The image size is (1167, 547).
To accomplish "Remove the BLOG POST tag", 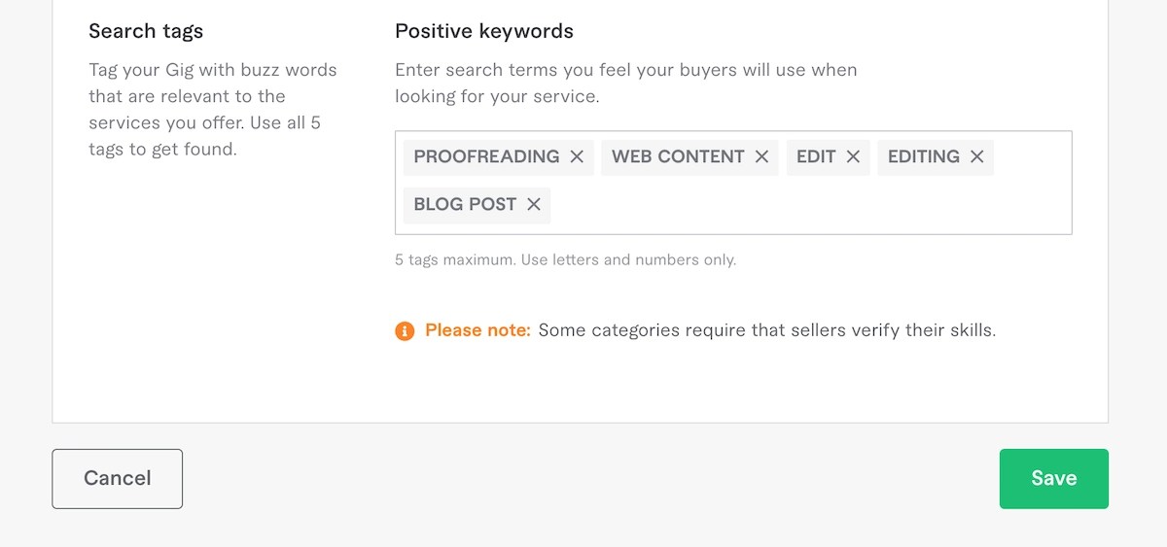I will tap(533, 204).
